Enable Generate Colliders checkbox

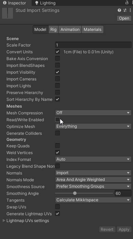tap(57, 133)
